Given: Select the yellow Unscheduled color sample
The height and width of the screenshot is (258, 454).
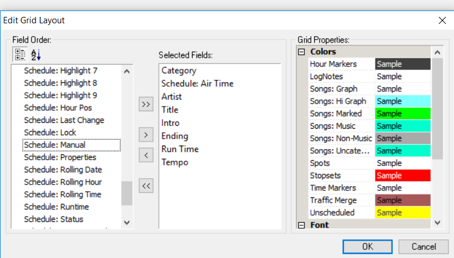Looking at the screenshot, I should click(402, 213).
